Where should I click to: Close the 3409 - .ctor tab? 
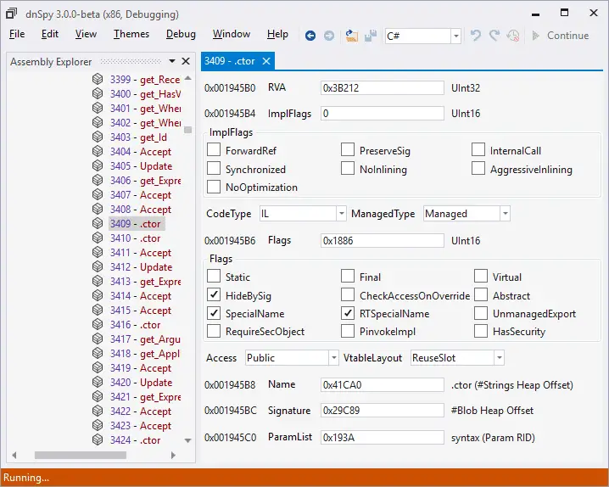(266, 61)
